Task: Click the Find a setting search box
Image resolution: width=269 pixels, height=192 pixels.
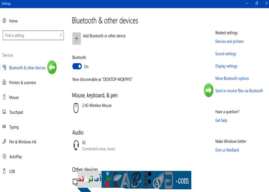Action: click(31, 35)
